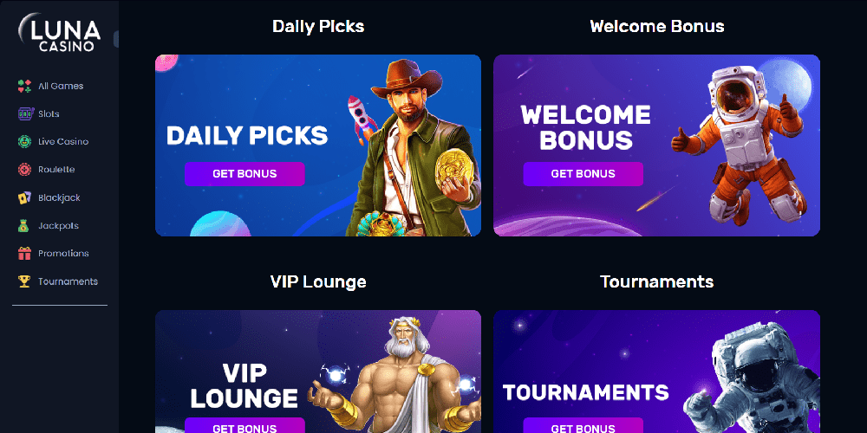Screen dimensions: 867x433
Task: Click the Roulette wheel icon
Action: 24,170
